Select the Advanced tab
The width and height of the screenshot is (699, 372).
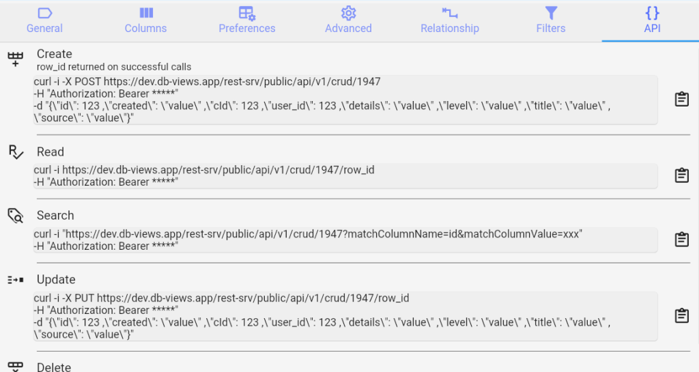[x=348, y=20]
